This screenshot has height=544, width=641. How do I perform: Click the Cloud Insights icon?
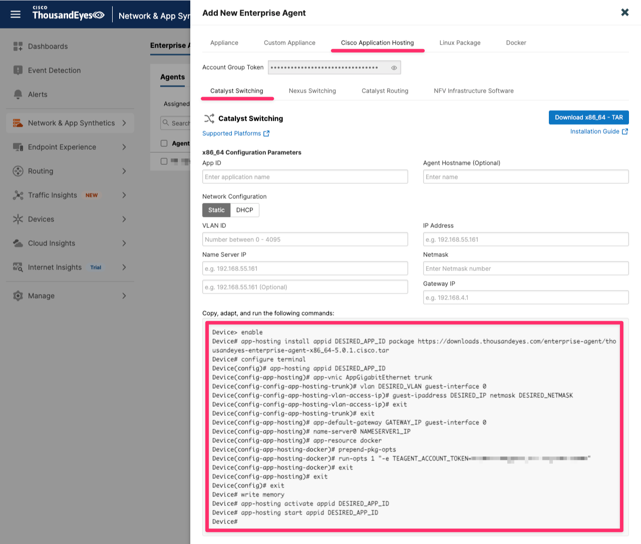tap(18, 243)
